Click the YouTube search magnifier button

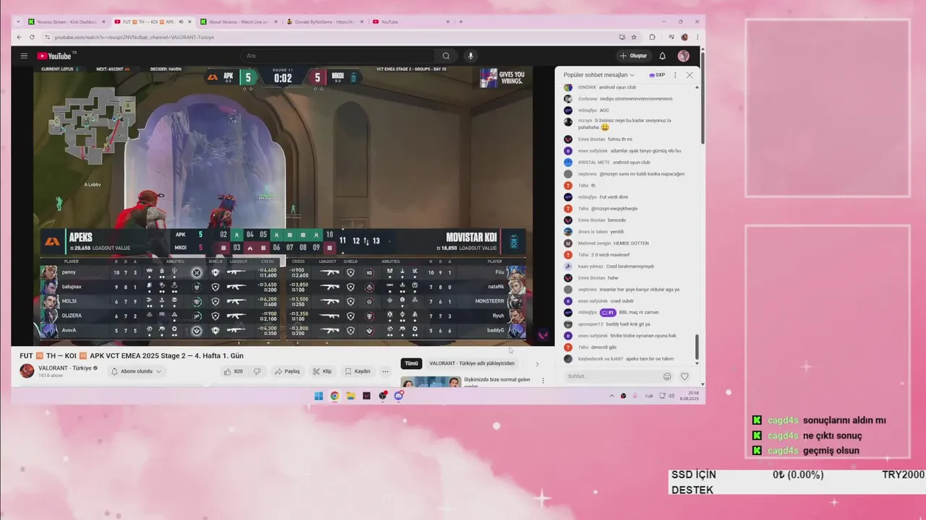click(446, 56)
